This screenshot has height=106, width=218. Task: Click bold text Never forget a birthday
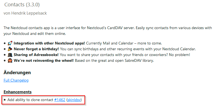click(36, 49)
